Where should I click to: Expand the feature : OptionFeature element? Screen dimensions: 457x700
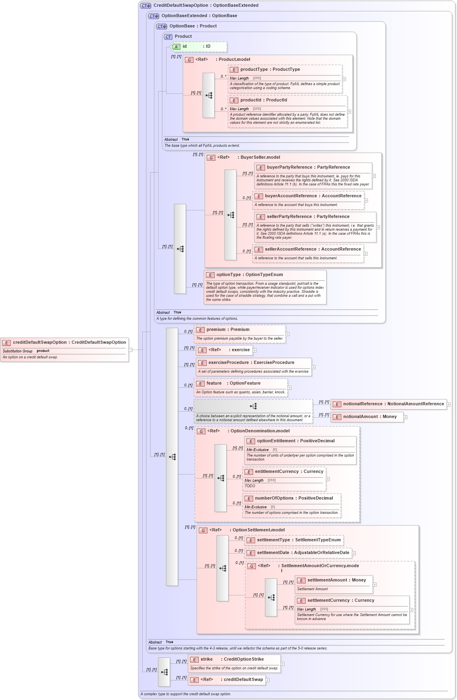click(x=289, y=388)
